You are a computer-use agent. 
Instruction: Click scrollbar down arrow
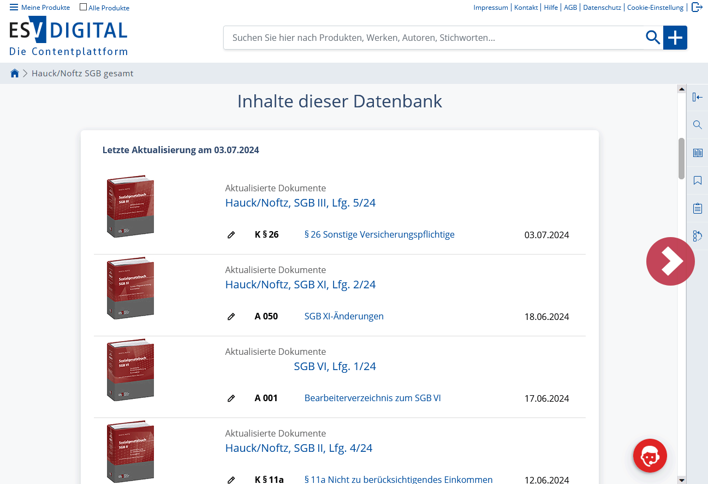point(681,480)
